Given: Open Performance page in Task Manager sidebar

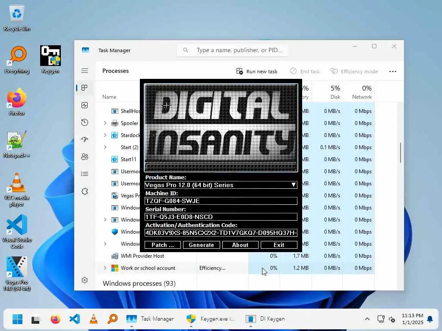Looking at the screenshot, I should coord(85,105).
